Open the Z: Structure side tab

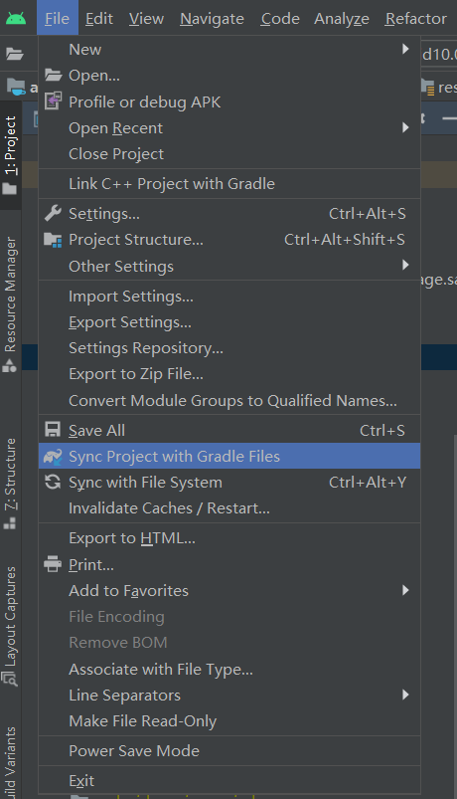coord(10,485)
